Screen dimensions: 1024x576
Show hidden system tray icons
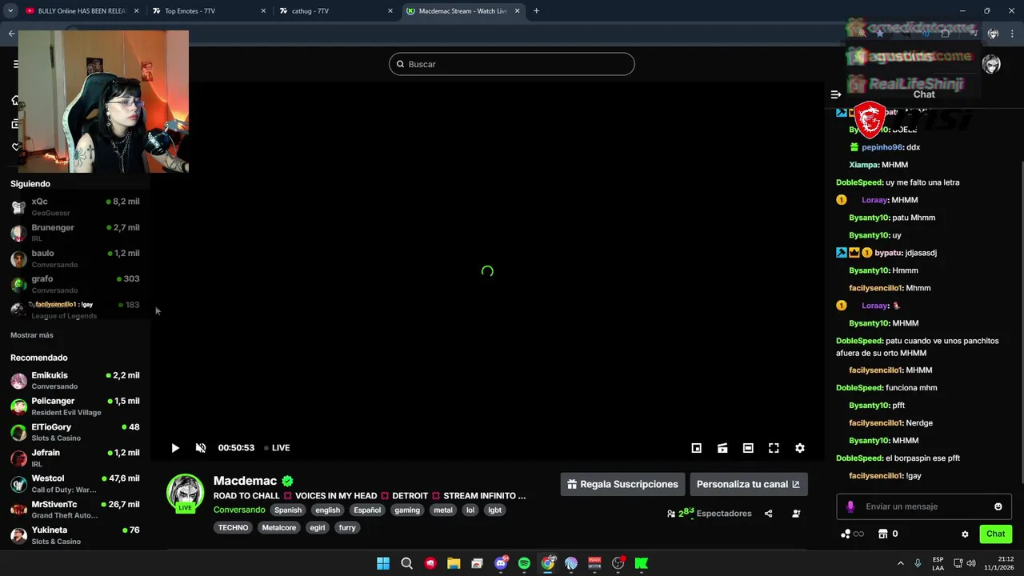900,563
